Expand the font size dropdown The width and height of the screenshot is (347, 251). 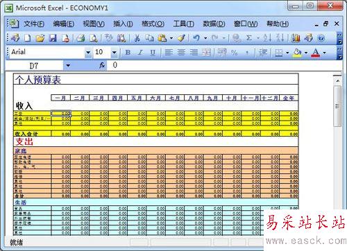coord(114,53)
